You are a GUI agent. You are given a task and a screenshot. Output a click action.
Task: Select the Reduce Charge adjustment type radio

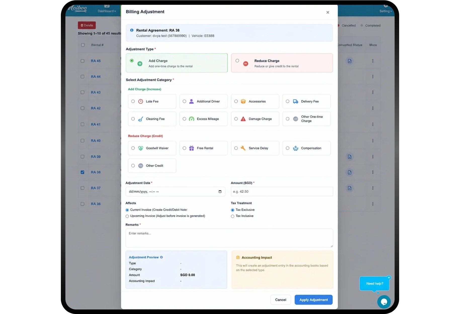pos(237,61)
